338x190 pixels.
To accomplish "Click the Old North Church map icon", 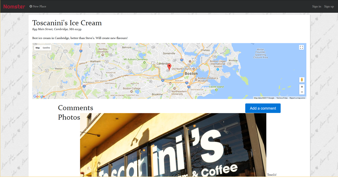I will (194, 69).
